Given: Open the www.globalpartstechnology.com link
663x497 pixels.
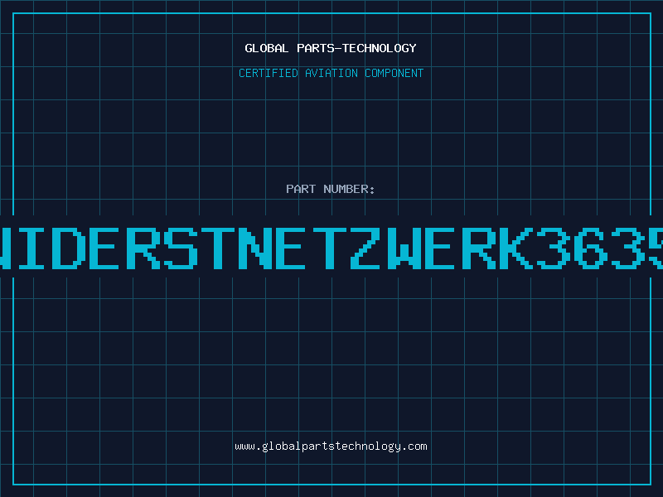Looking at the screenshot, I should pos(331,446).
